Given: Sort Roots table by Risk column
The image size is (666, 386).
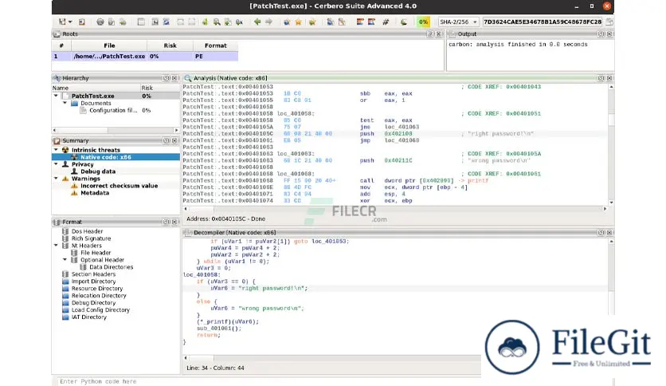Looking at the screenshot, I should pos(170,45).
